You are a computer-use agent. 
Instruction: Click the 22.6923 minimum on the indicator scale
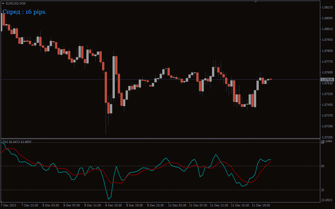click(327, 200)
